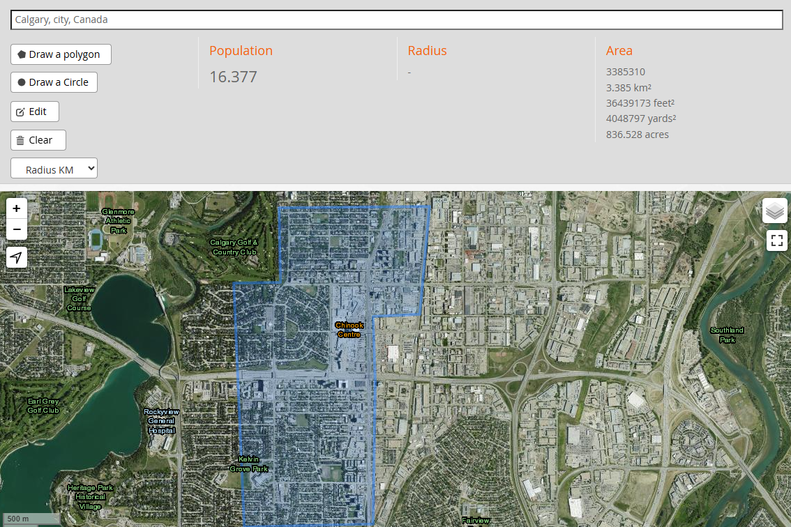Viewport: 791px width, 527px height.
Task: Focus the Calgary location search field
Action: click(396, 20)
